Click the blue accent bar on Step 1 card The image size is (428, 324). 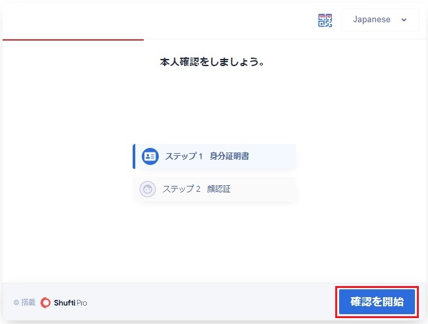click(134, 156)
